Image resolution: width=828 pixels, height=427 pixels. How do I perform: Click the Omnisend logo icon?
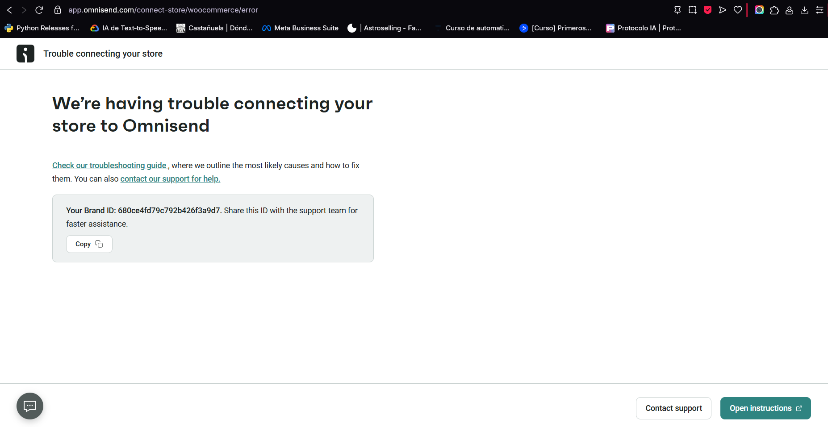click(x=25, y=54)
